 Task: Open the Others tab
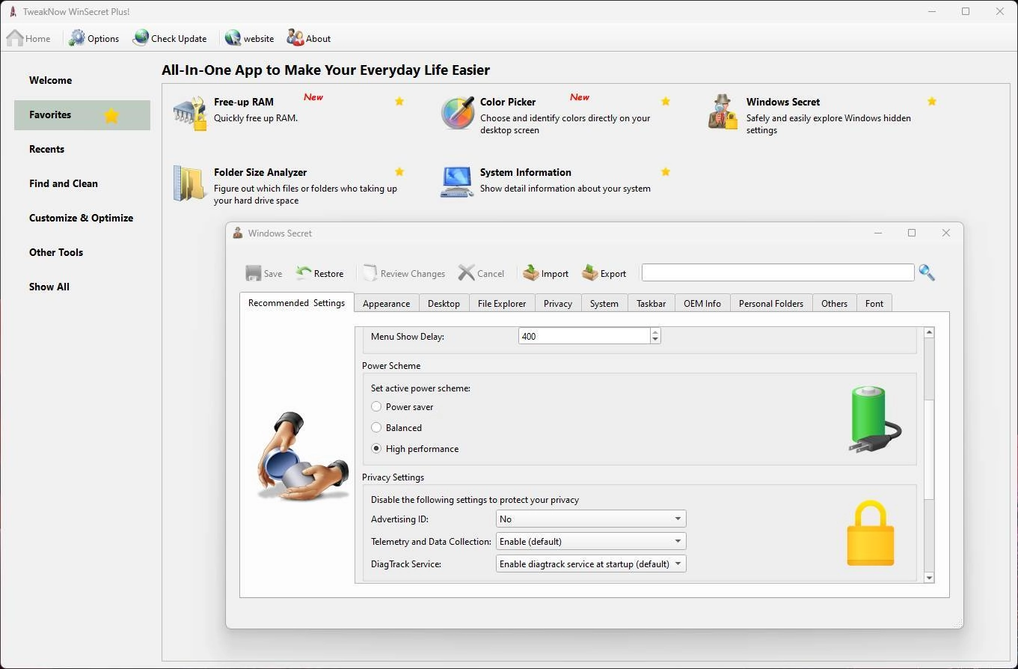click(834, 303)
